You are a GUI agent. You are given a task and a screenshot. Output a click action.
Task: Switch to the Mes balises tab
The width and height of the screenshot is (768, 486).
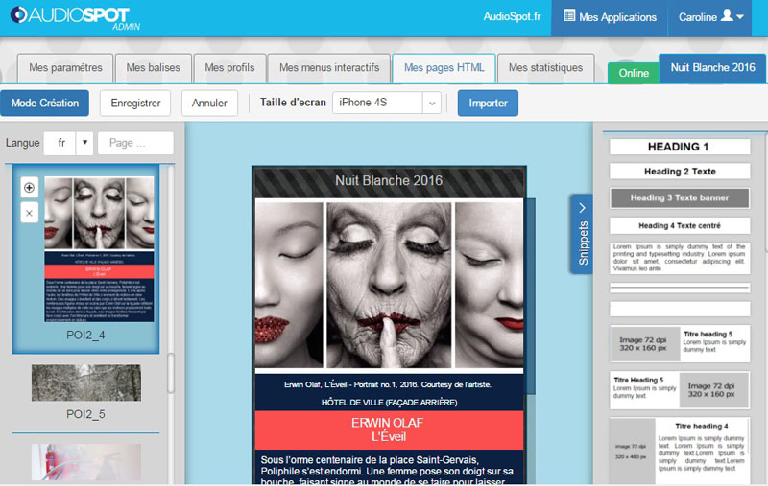point(154,68)
